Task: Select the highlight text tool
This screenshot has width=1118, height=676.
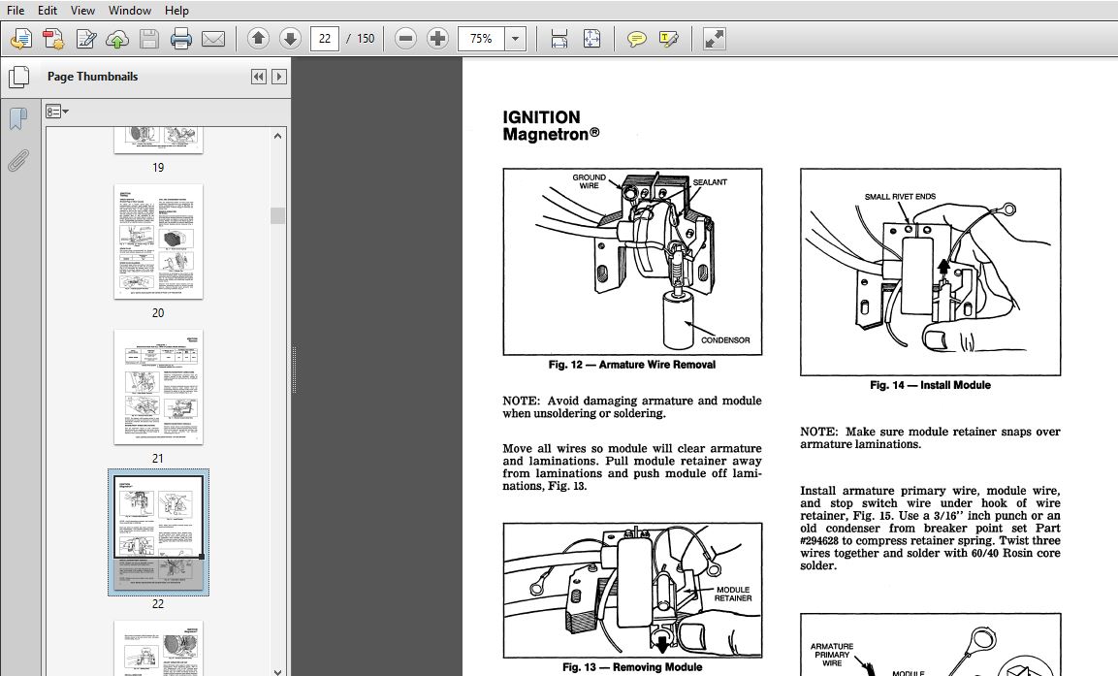Action: (x=669, y=39)
